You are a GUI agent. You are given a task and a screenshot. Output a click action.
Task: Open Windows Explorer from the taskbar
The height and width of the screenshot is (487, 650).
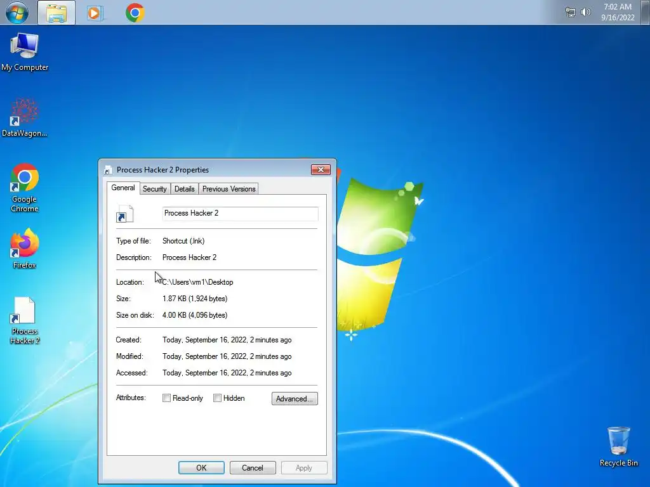coord(56,13)
